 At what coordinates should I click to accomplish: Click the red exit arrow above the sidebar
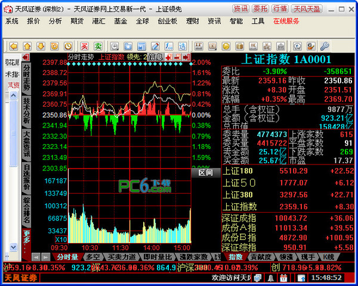pos(26,57)
